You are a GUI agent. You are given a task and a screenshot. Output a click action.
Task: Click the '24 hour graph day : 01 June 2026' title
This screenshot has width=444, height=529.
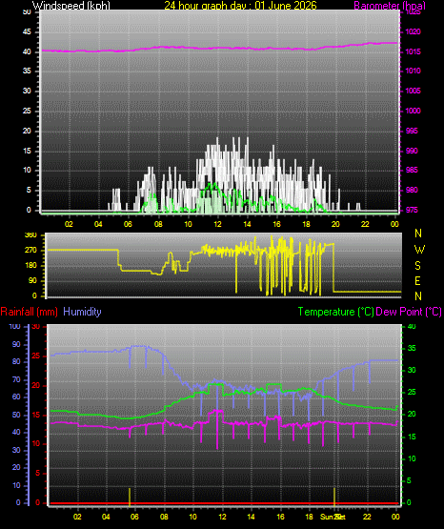click(x=240, y=6)
